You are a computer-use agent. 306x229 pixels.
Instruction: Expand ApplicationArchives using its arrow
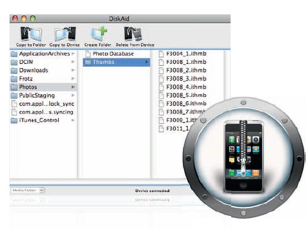73,53
